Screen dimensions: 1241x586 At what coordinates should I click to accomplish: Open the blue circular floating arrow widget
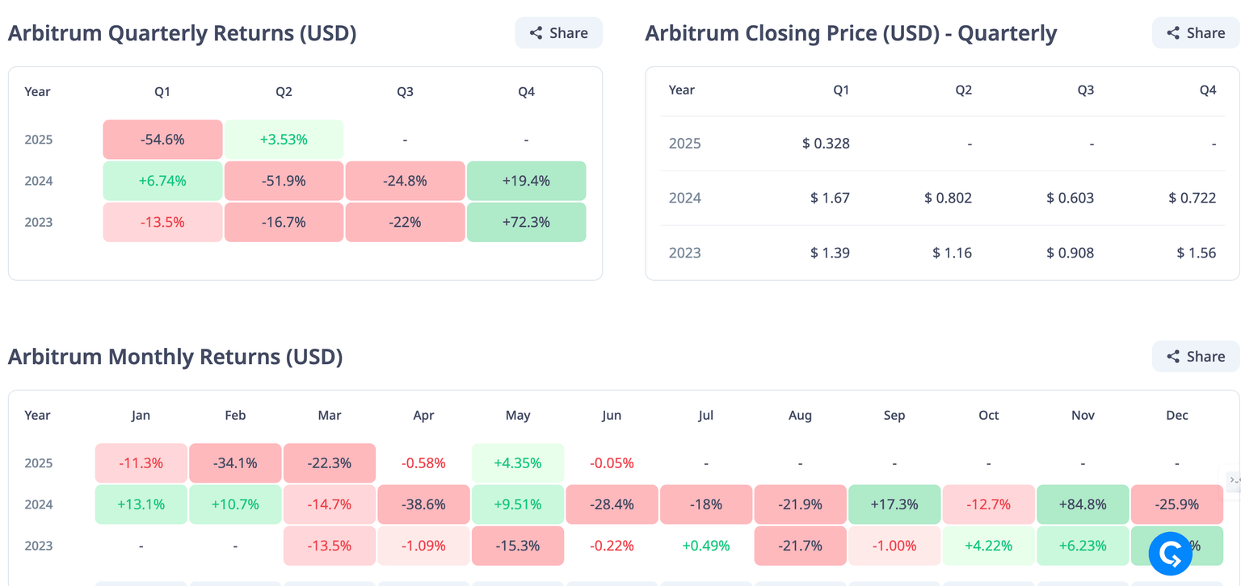[1170, 554]
